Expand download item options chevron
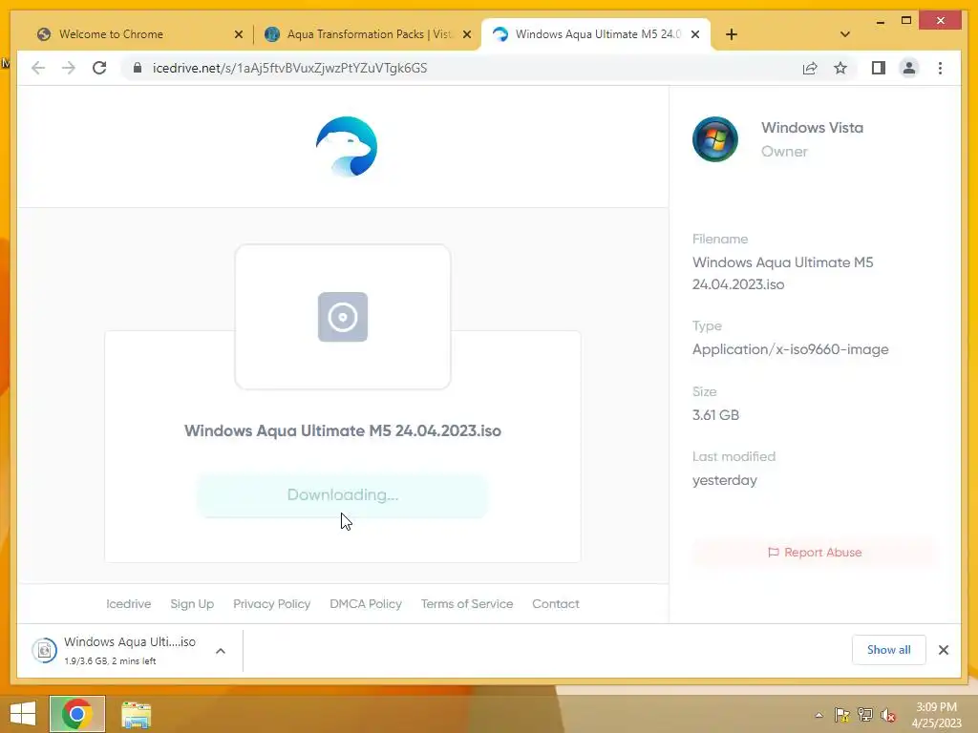978x733 pixels. coord(221,651)
